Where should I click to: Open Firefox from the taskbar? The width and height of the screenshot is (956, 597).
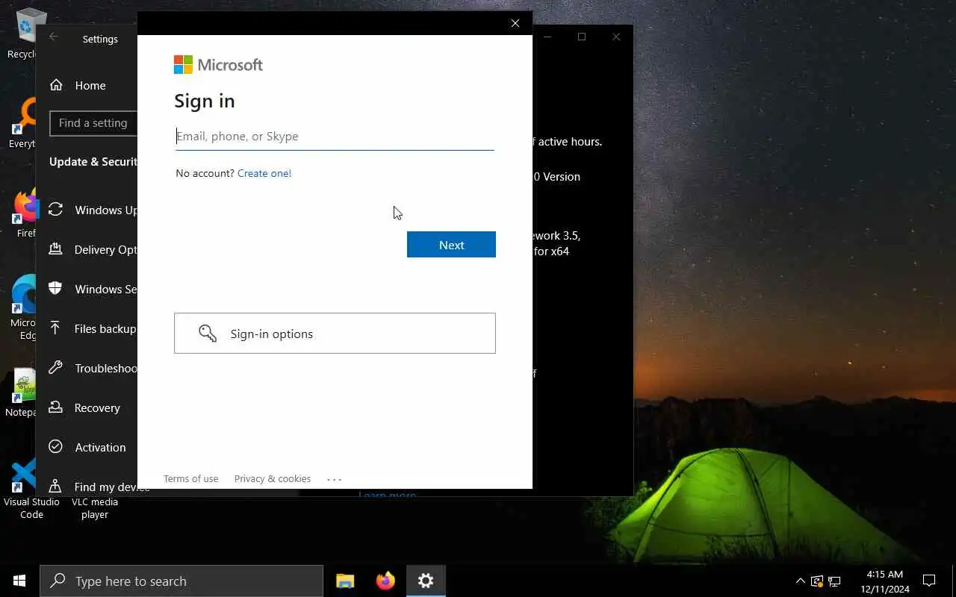[385, 581]
